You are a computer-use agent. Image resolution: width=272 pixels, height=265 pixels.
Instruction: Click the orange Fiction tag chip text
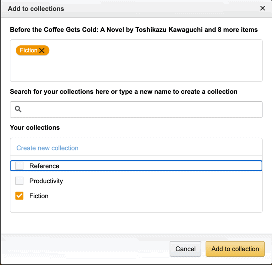click(x=28, y=50)
